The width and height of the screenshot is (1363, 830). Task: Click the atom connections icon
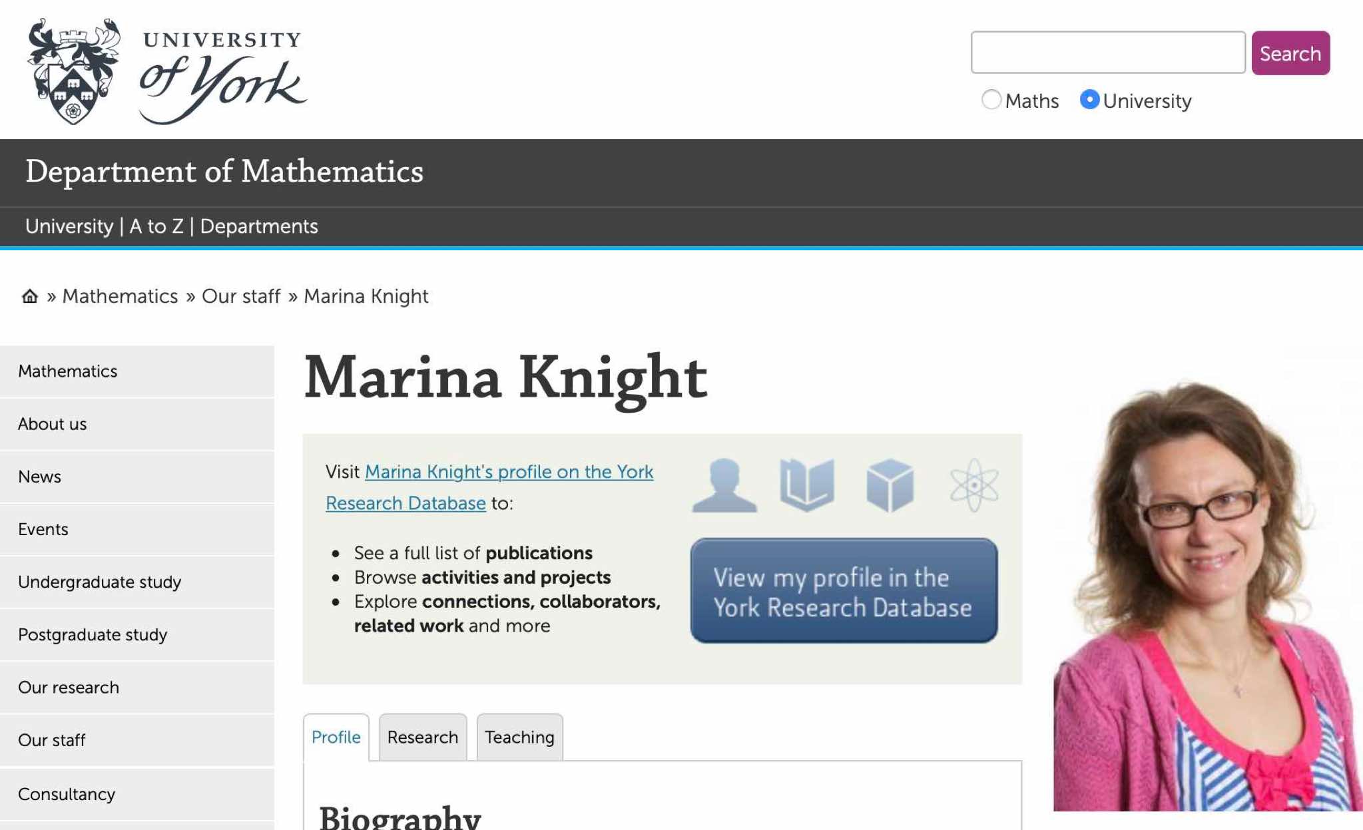[974, 485]
